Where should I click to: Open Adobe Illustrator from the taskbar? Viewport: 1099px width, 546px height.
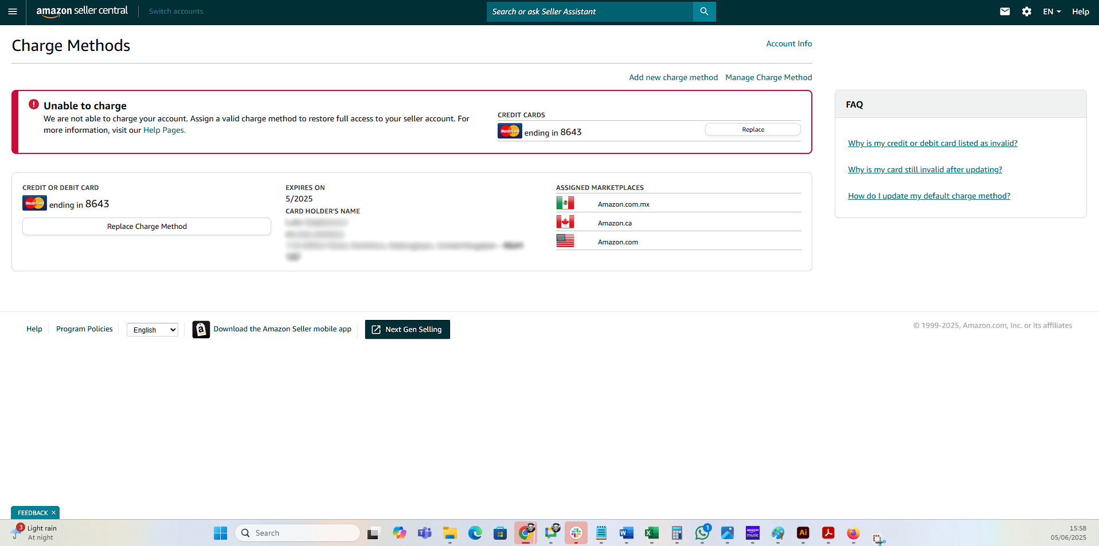pyautogui.click(x=803, y=533)
